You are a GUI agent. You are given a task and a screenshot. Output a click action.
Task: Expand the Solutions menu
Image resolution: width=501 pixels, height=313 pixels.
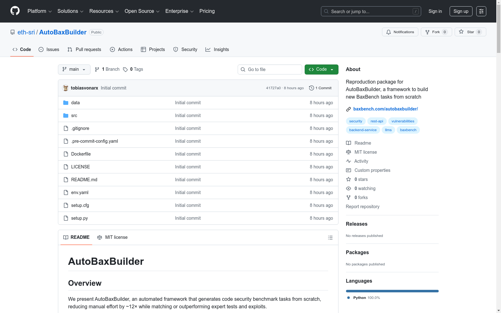click(70, 11)
